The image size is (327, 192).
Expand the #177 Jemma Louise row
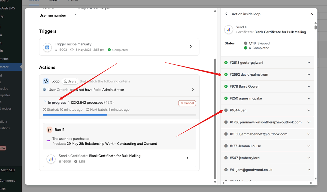coord(309,146)
